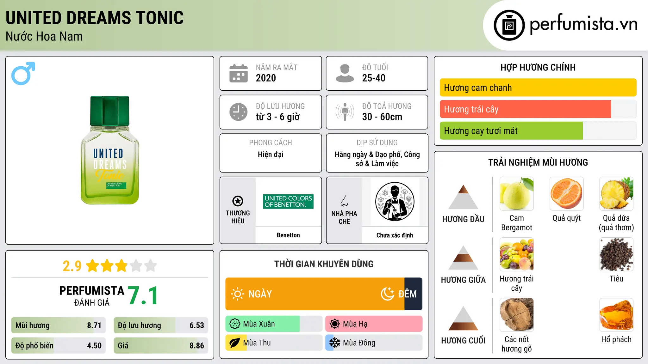The image size is (648, 364).
Task: Click the nose icon above Nhà pha chế
Action: pos(344,201)
